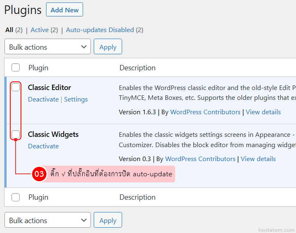This screenshot has width=296, height=233.
Task: Click the Add New plugin button
Action: [65, 10]
